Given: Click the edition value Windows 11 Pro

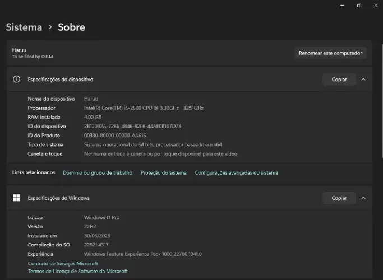Looking at the screenshot, I should (x=102, y=217).
